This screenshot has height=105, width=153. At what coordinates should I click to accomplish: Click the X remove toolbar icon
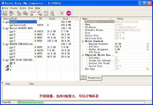click(62, 13)
